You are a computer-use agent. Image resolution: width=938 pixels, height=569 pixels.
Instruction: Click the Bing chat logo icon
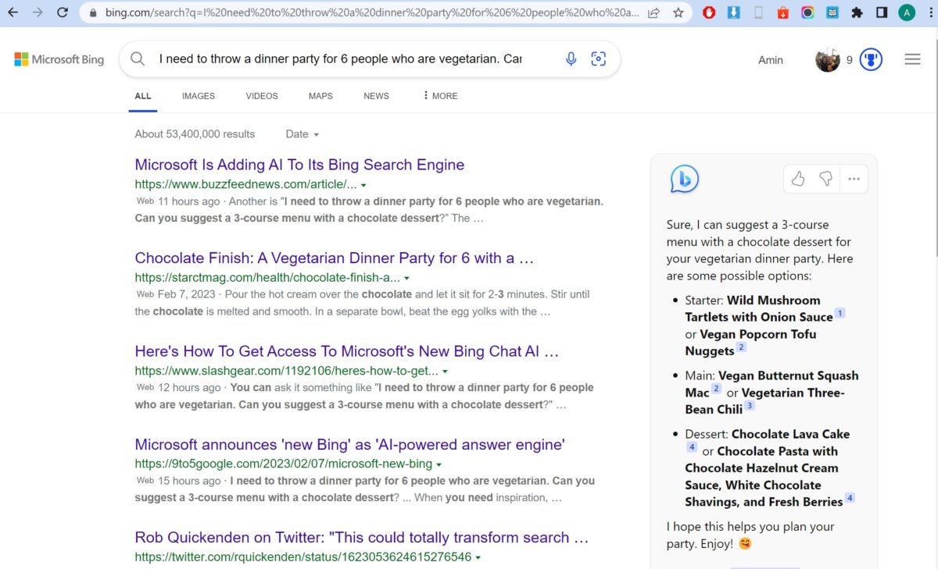684,180
